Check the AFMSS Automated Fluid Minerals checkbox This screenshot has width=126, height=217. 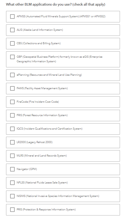[x=12, y=17]
